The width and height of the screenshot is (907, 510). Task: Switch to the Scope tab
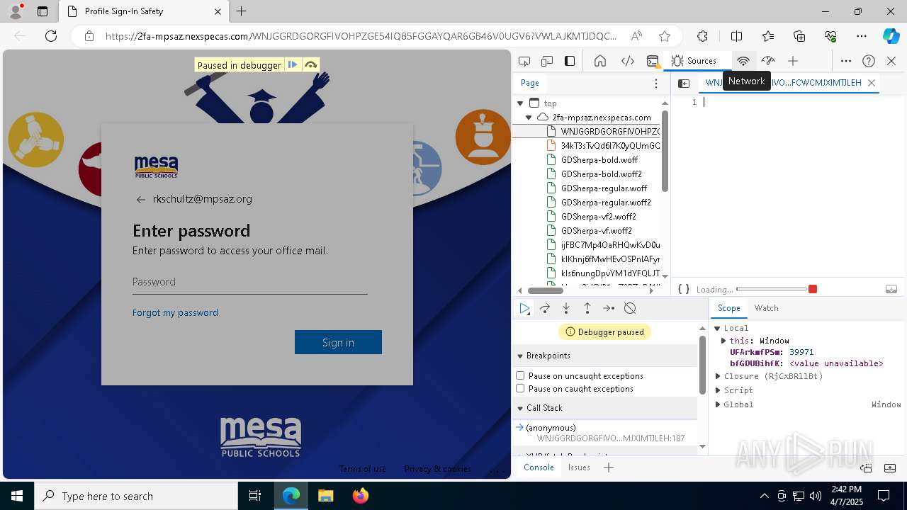[728, 308]
